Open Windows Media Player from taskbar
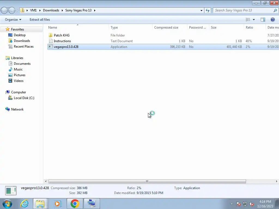Image resolution: width=279 pixels, height=209 pixels. click(57, 204)
